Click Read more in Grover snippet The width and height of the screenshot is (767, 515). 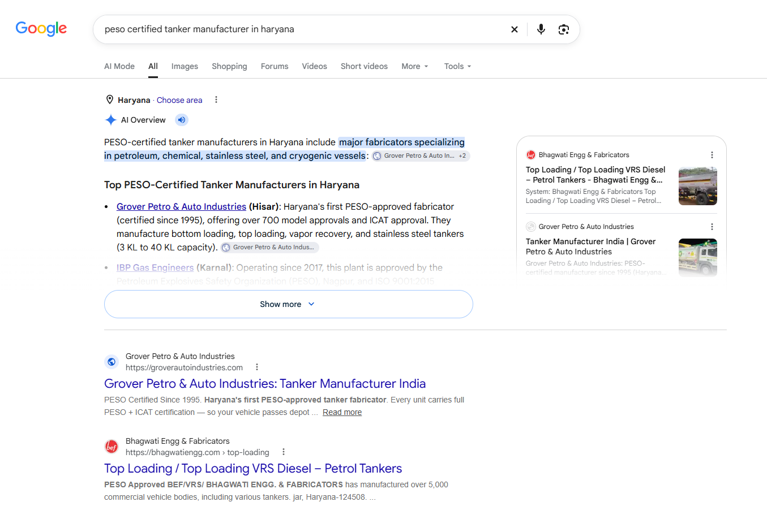[x=342, y=412]
